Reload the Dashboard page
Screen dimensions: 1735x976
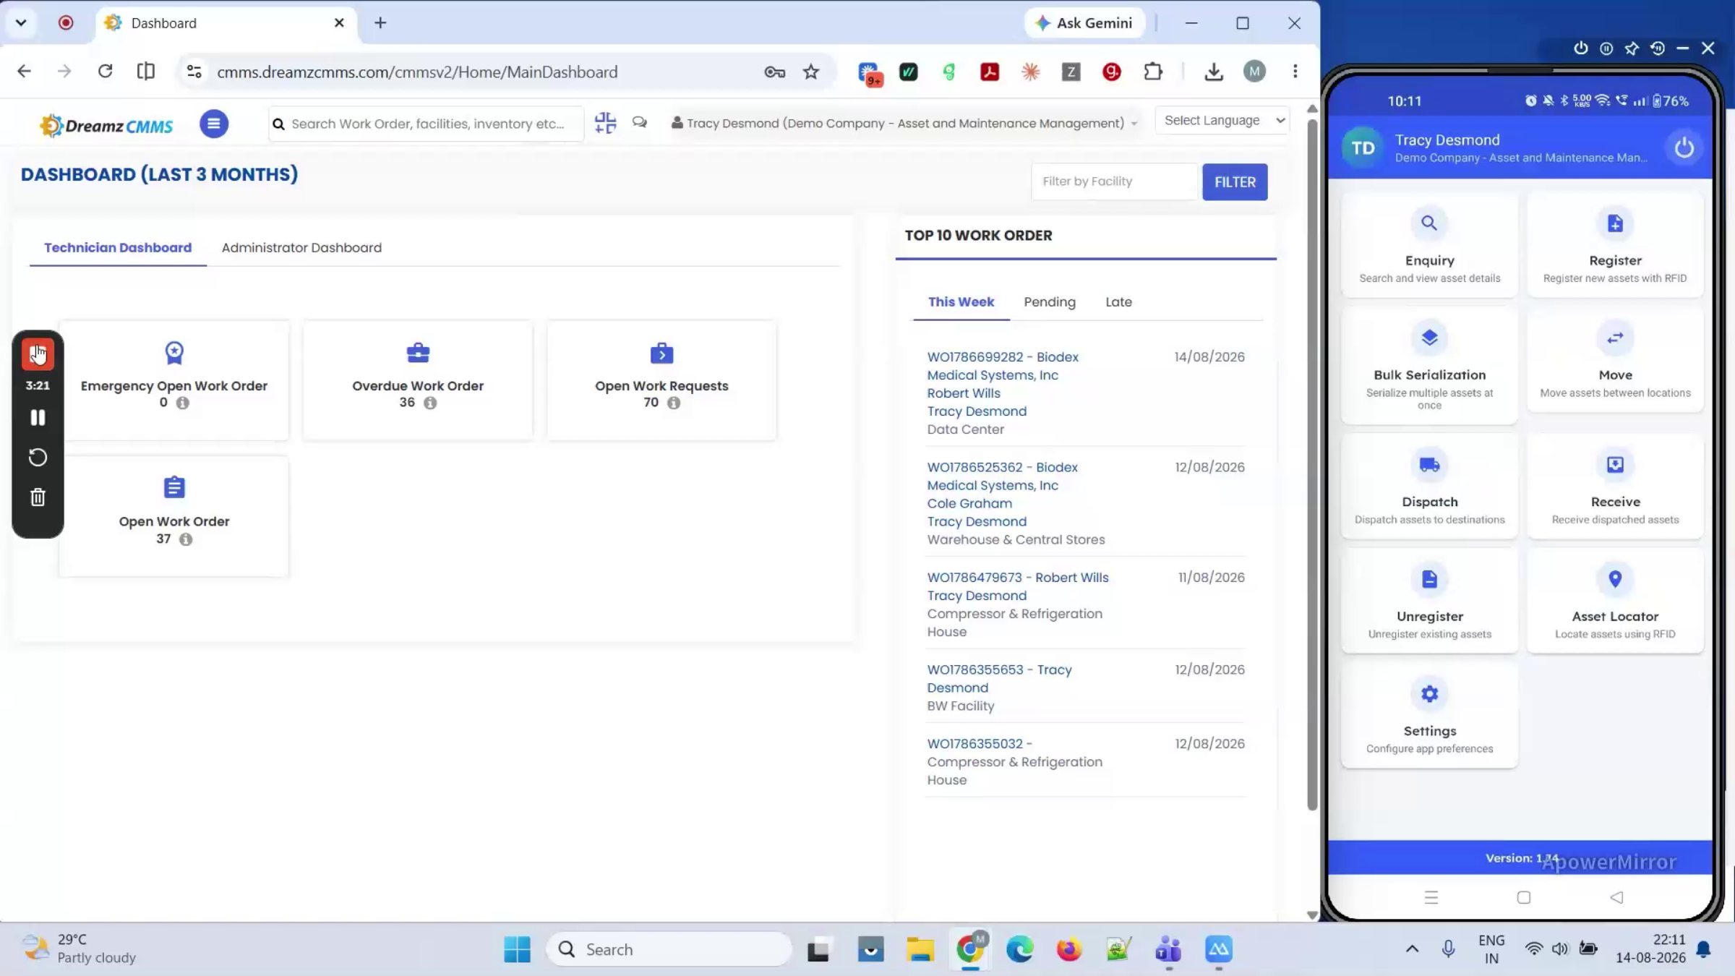[x=106, y=71]
